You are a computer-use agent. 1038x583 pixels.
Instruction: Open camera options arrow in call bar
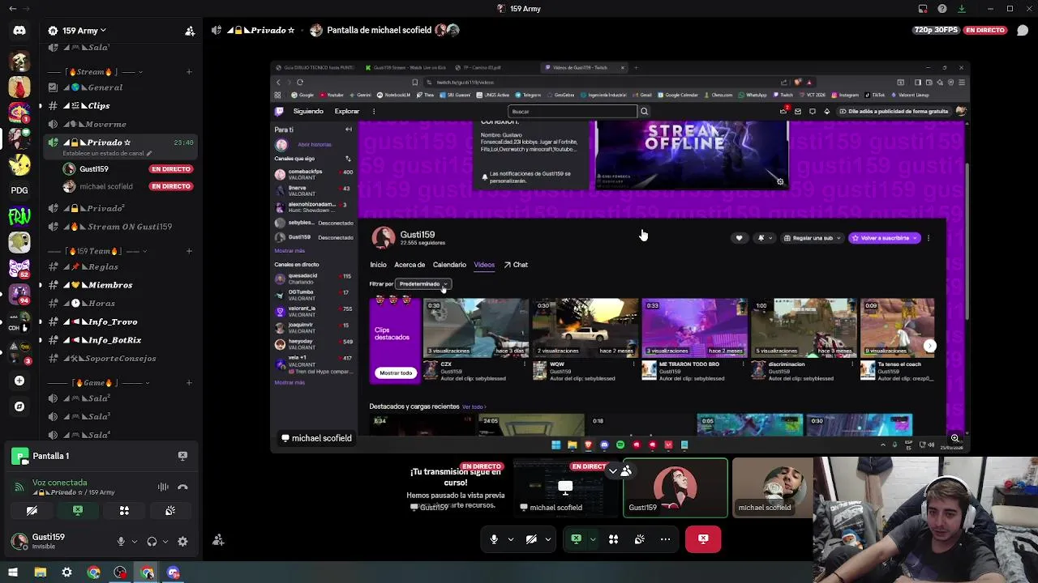click(548, 539)
